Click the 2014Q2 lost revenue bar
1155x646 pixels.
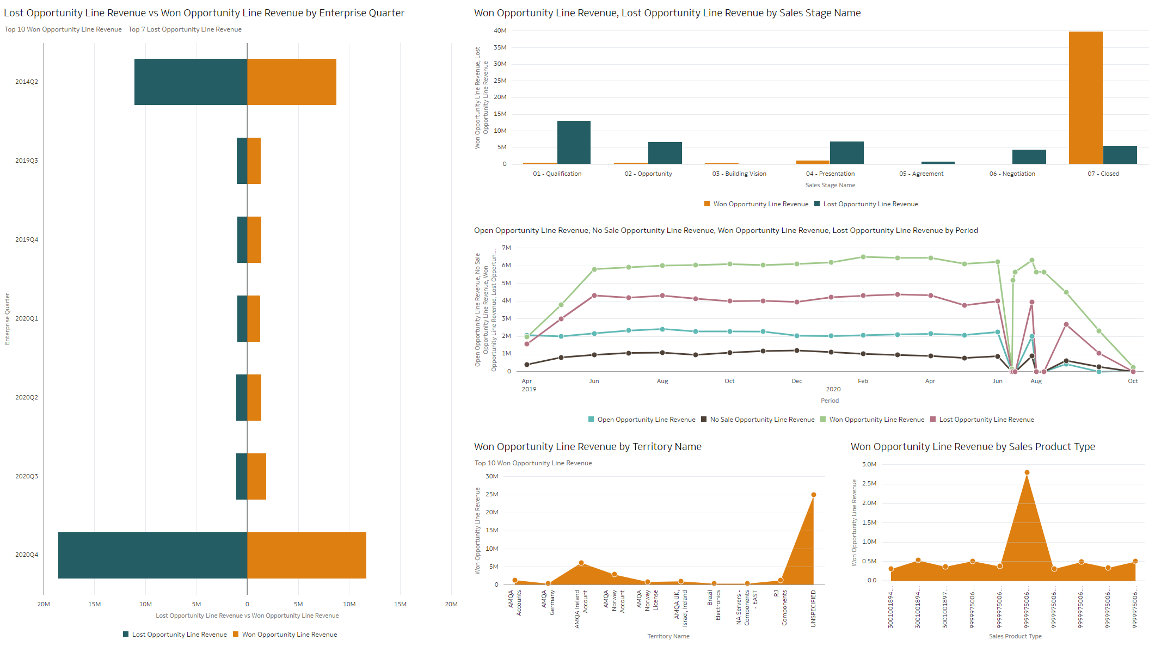pyautogui.click(x=191, y=82)
